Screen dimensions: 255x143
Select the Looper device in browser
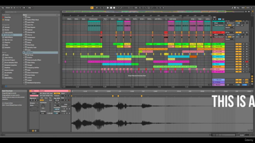pos(29,80)
